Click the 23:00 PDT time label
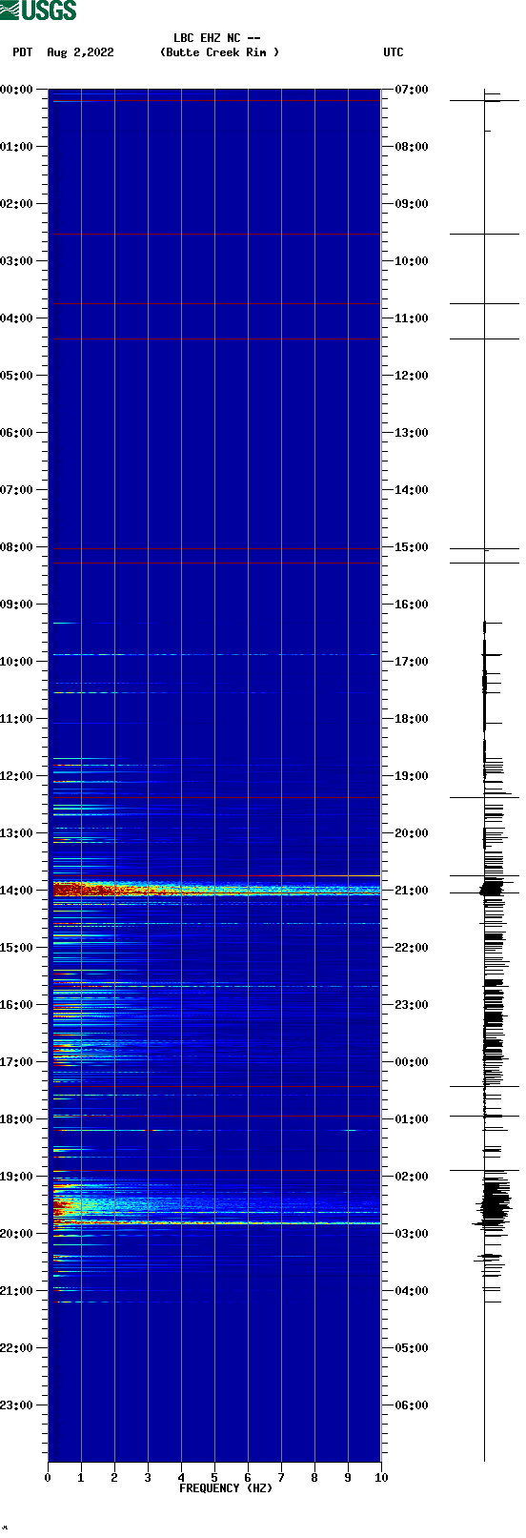 click(16, 1405)
